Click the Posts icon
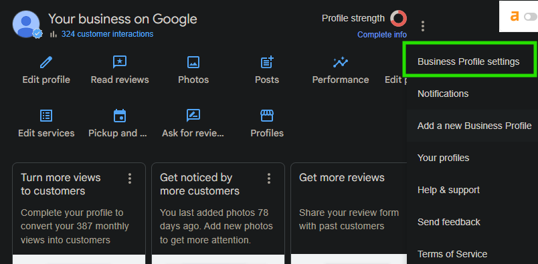Image resolution: width=538 pixels, height=264 pixels. tap(267, 62)
